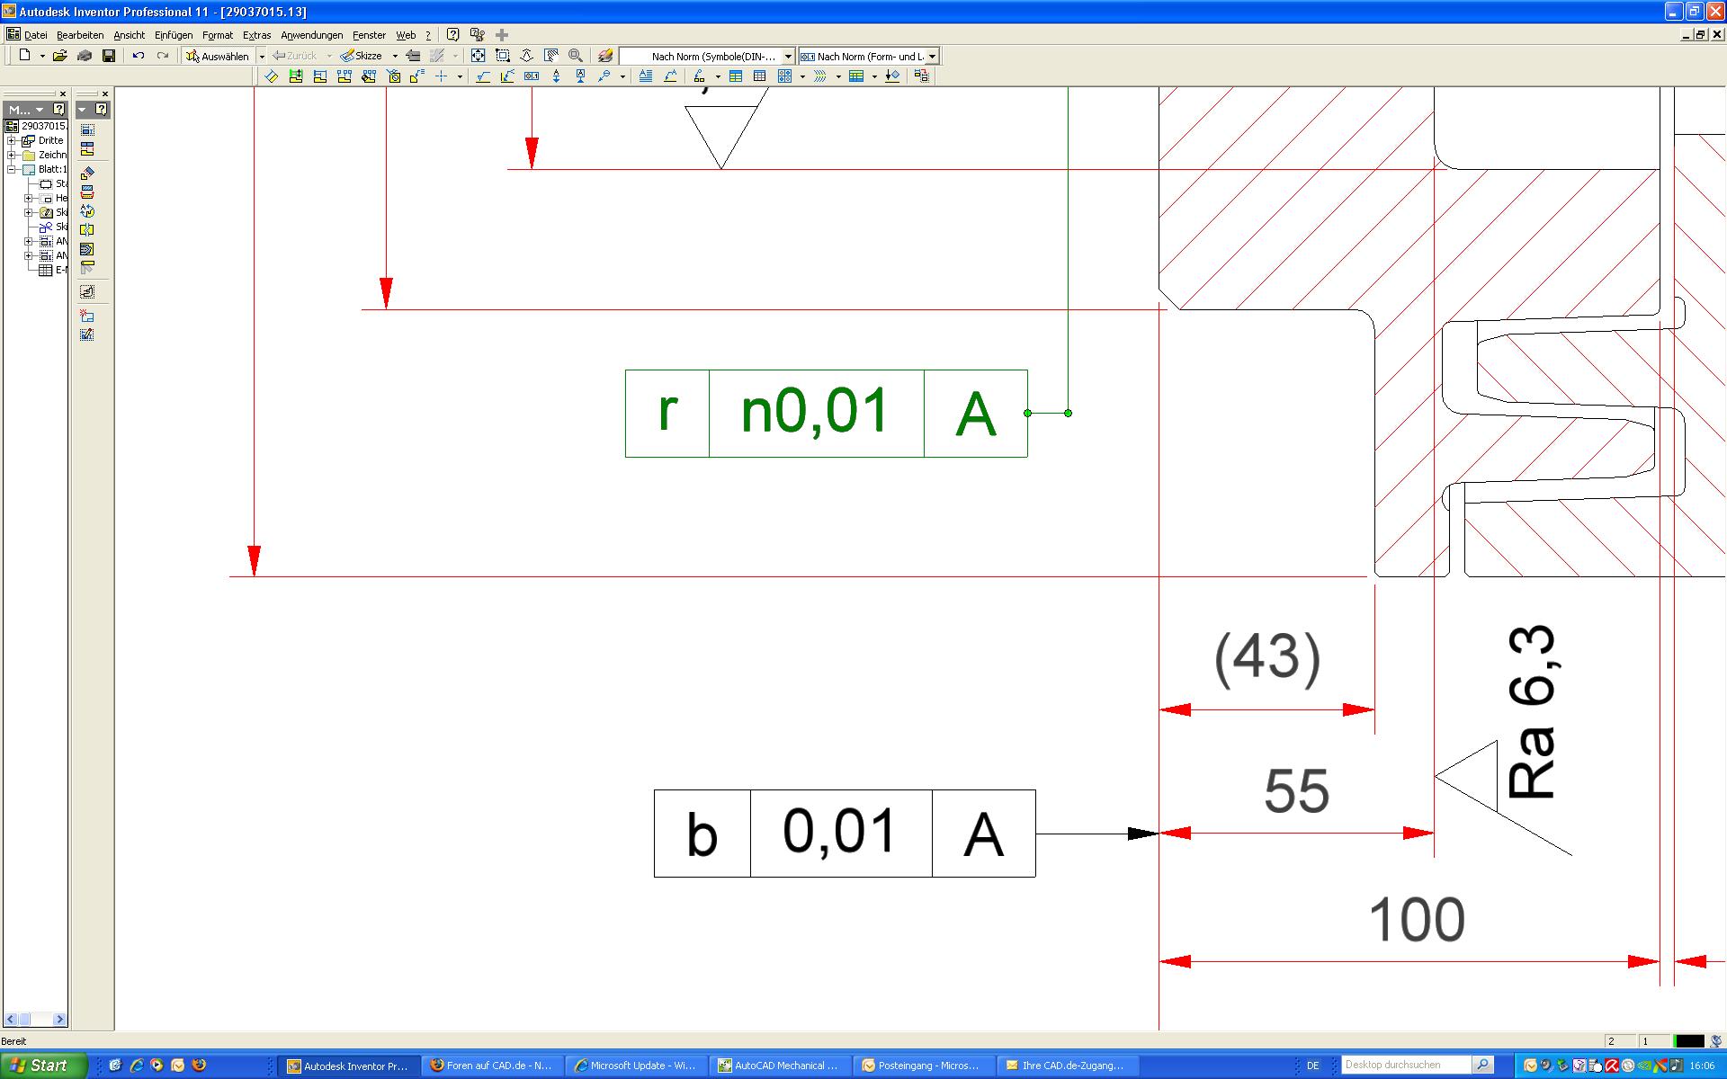This screenshot has width=1727, height=1079.
Task: Click the Save (diskette) icon
Action: tap(109, 56)
